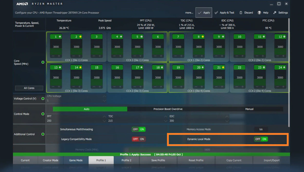
Task: Click Save Profile button
Action: (x=158, y=160)
